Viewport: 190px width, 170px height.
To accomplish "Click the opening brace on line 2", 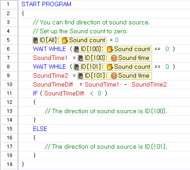I will click(x=23, y=13).
